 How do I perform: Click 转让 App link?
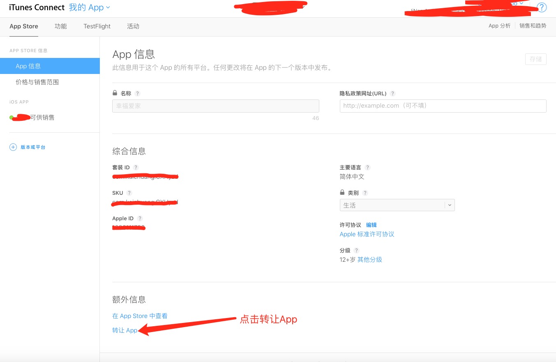[125, 330]
